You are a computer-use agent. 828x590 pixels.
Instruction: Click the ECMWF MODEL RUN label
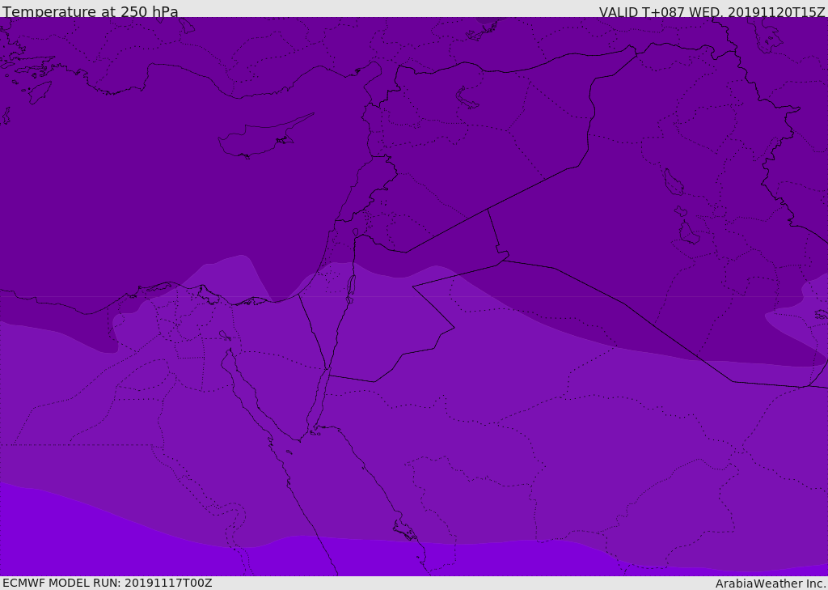point(108,583)
